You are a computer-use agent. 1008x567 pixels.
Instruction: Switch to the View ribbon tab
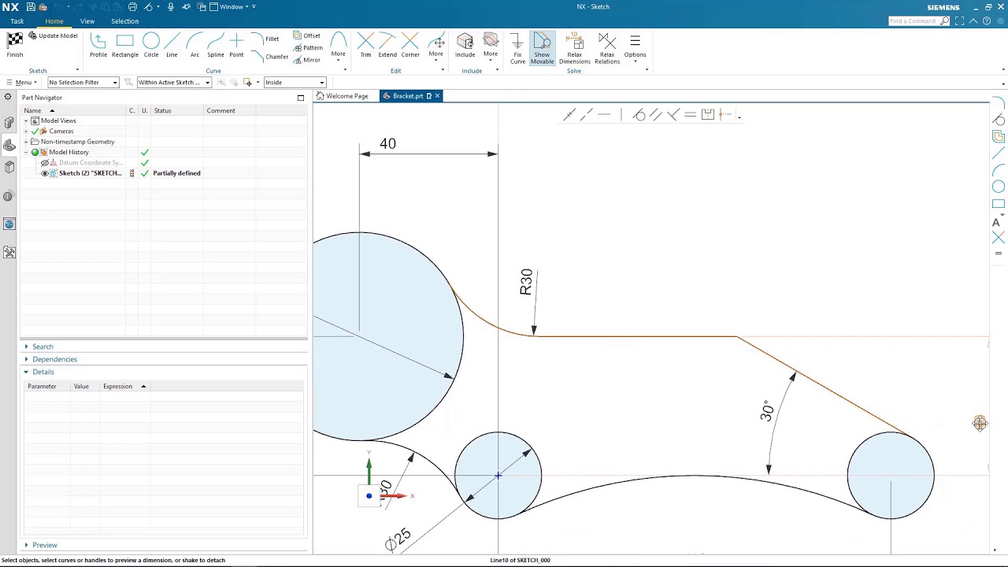tap(87, 21)
